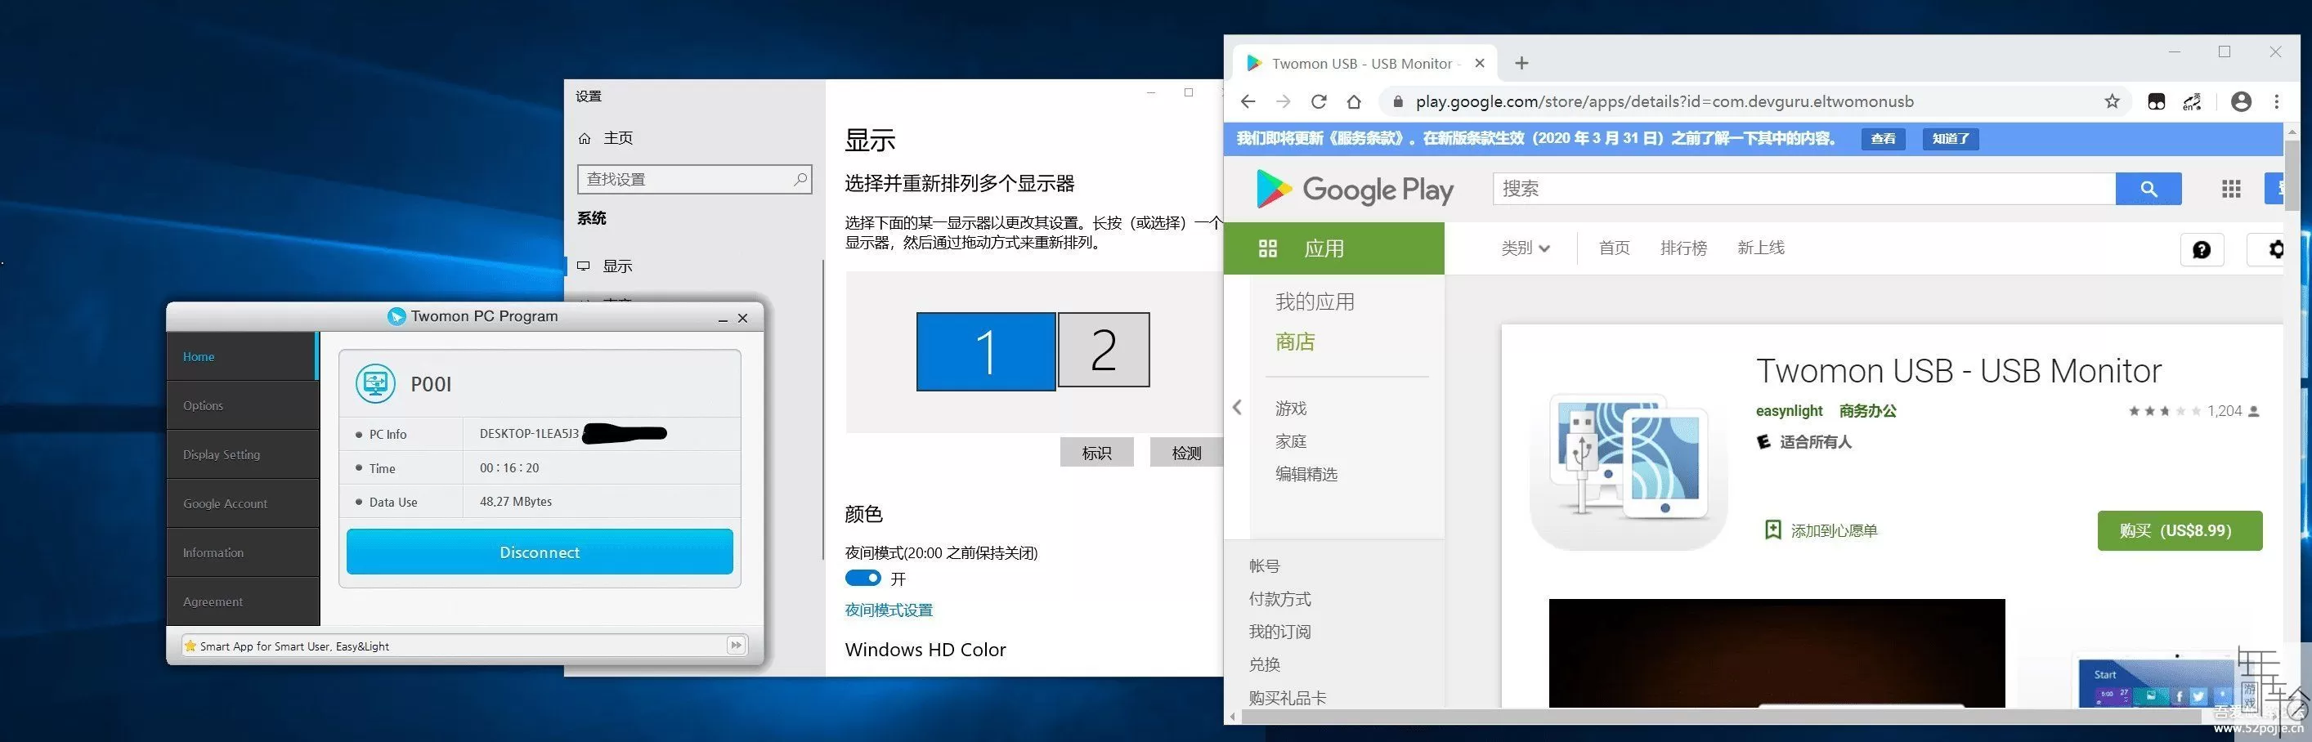Screen dimensions: 2312x742
Task: Open 付款方式 in Play sidebar
Action: click(1279, 598)
